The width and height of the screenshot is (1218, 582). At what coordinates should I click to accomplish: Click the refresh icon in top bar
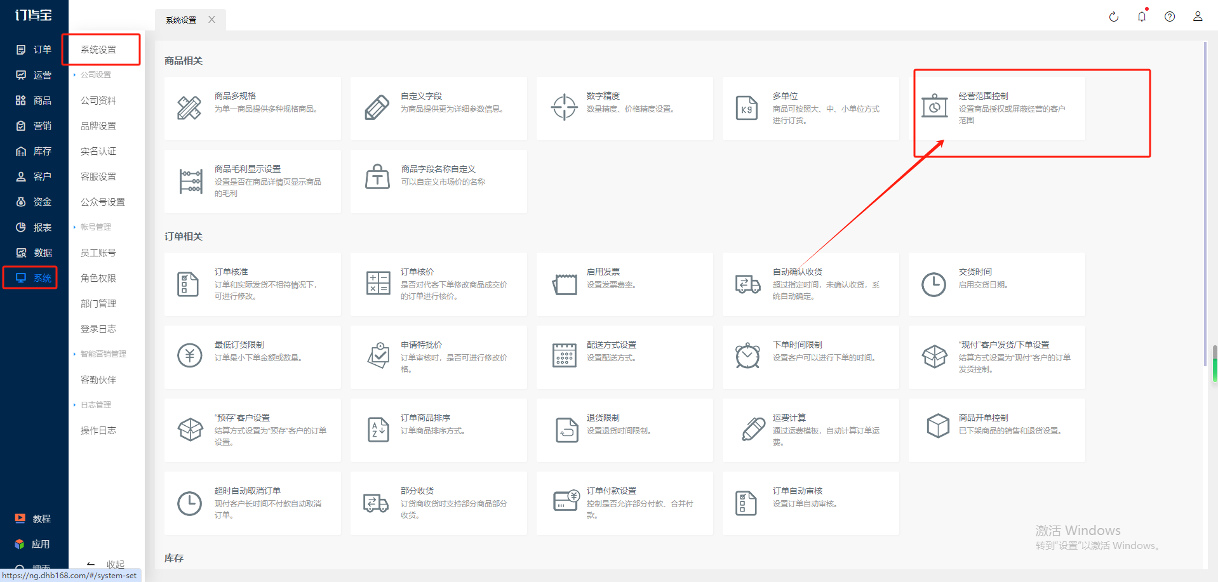tap(1113, 17)
